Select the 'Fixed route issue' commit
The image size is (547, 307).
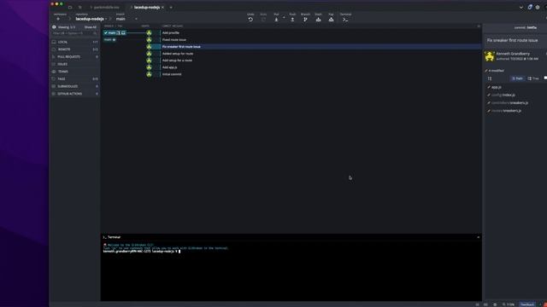tap(174, 40)
